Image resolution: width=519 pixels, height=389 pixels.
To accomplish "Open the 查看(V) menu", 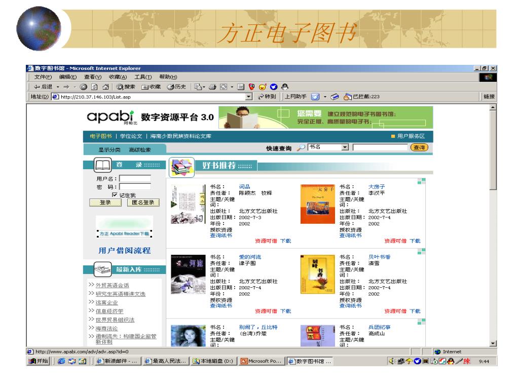I will (93, 77).
